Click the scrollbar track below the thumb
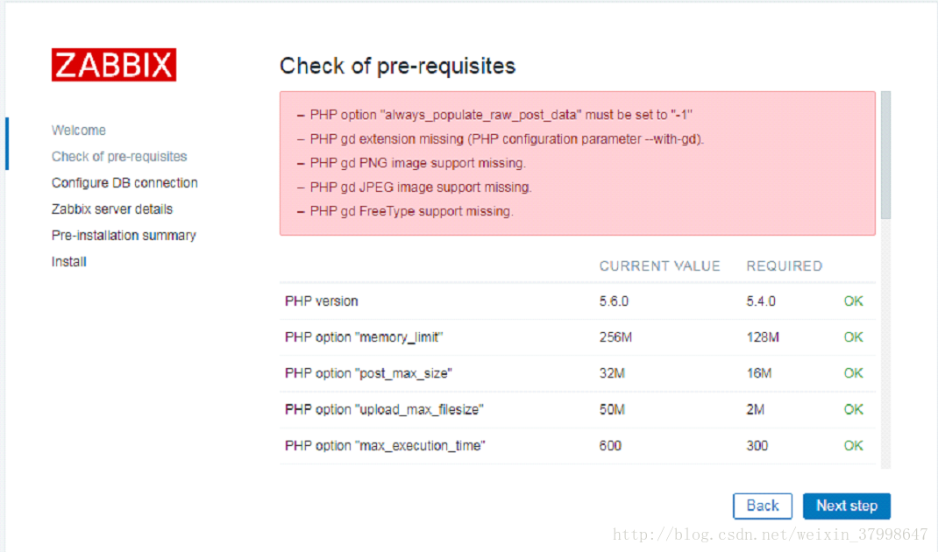Image resolution: width=938 pixels, height=552 pixels. click(x=885, y=343)
